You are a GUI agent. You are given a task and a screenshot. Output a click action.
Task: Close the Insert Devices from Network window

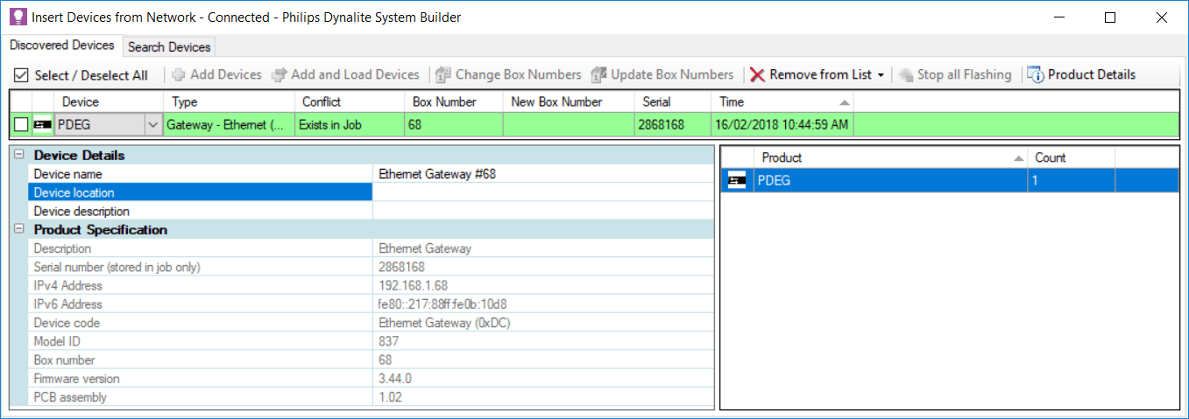click(x=1162, y=17)
